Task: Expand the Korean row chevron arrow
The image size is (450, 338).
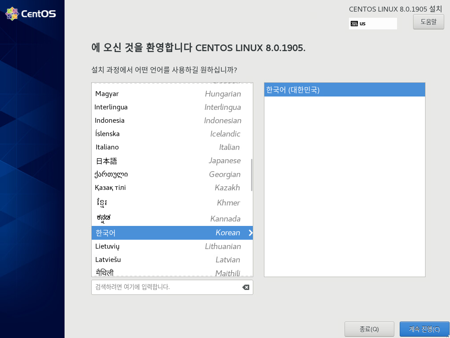Action: pos(251,233)
